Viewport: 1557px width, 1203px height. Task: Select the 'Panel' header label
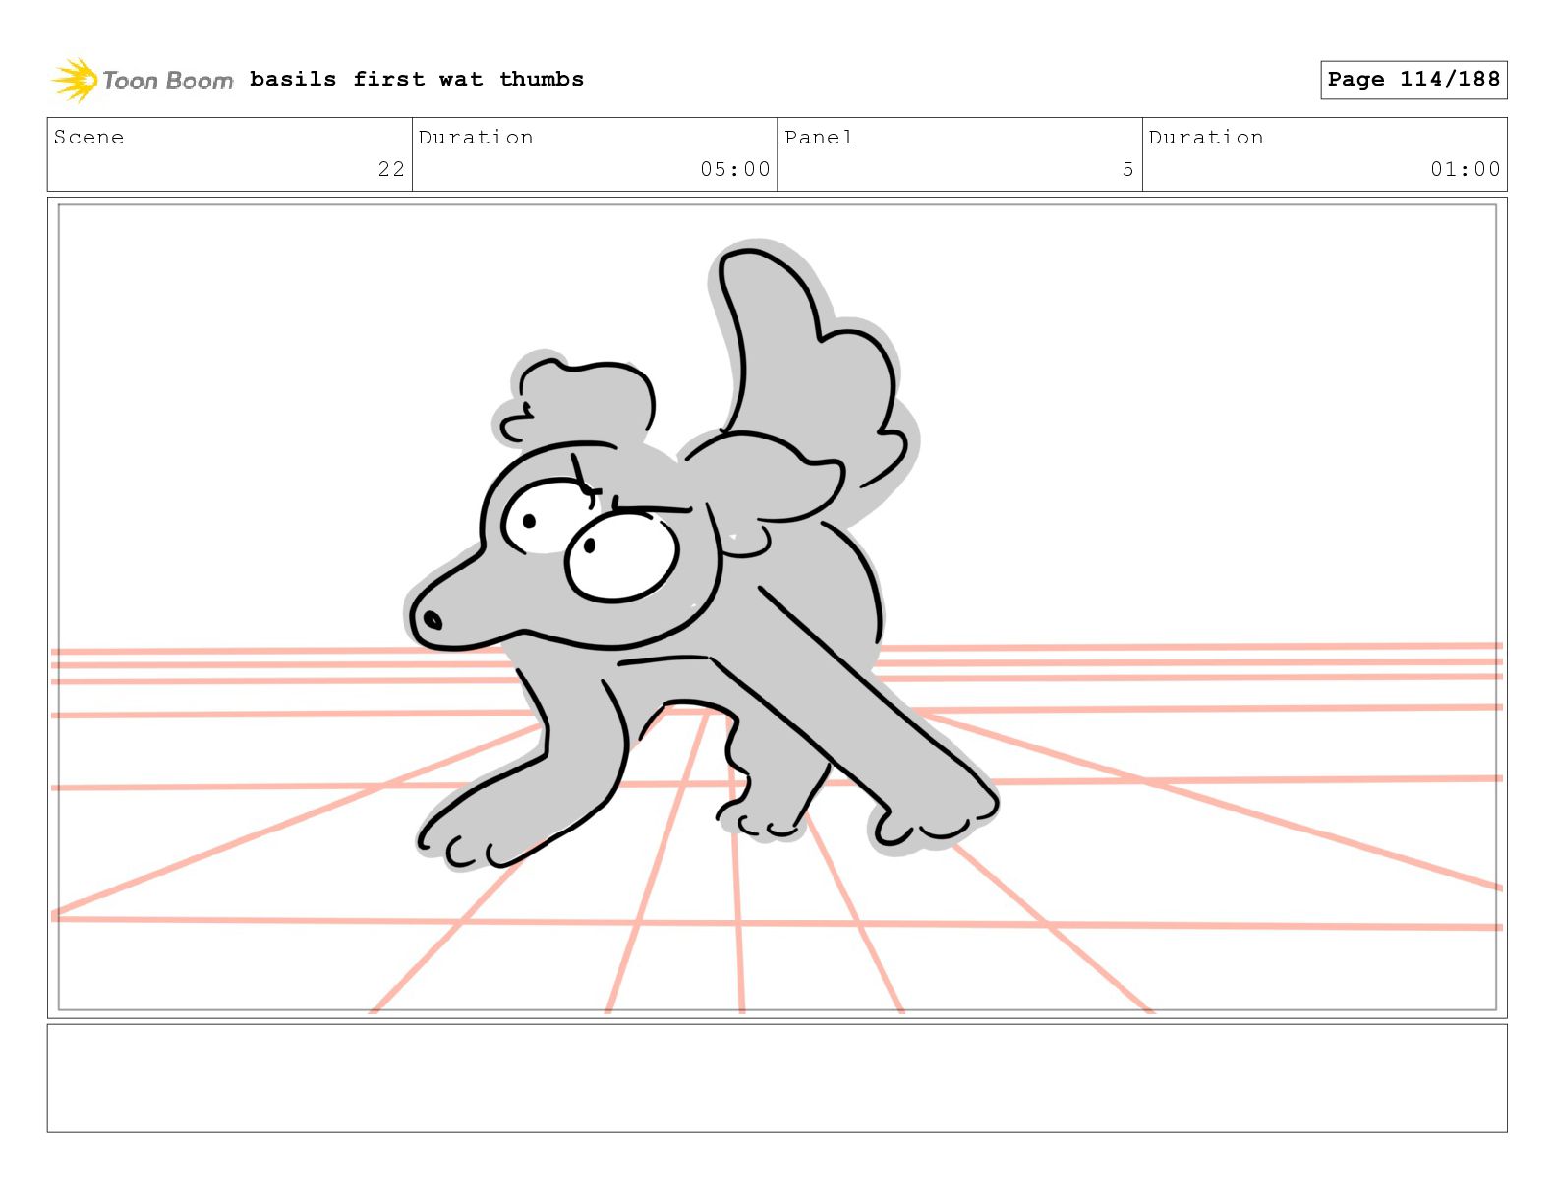click(x=819, y=137)
